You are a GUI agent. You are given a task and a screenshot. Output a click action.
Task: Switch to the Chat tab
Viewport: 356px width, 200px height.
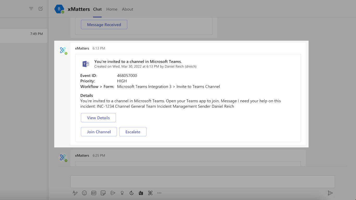[97, 9]
